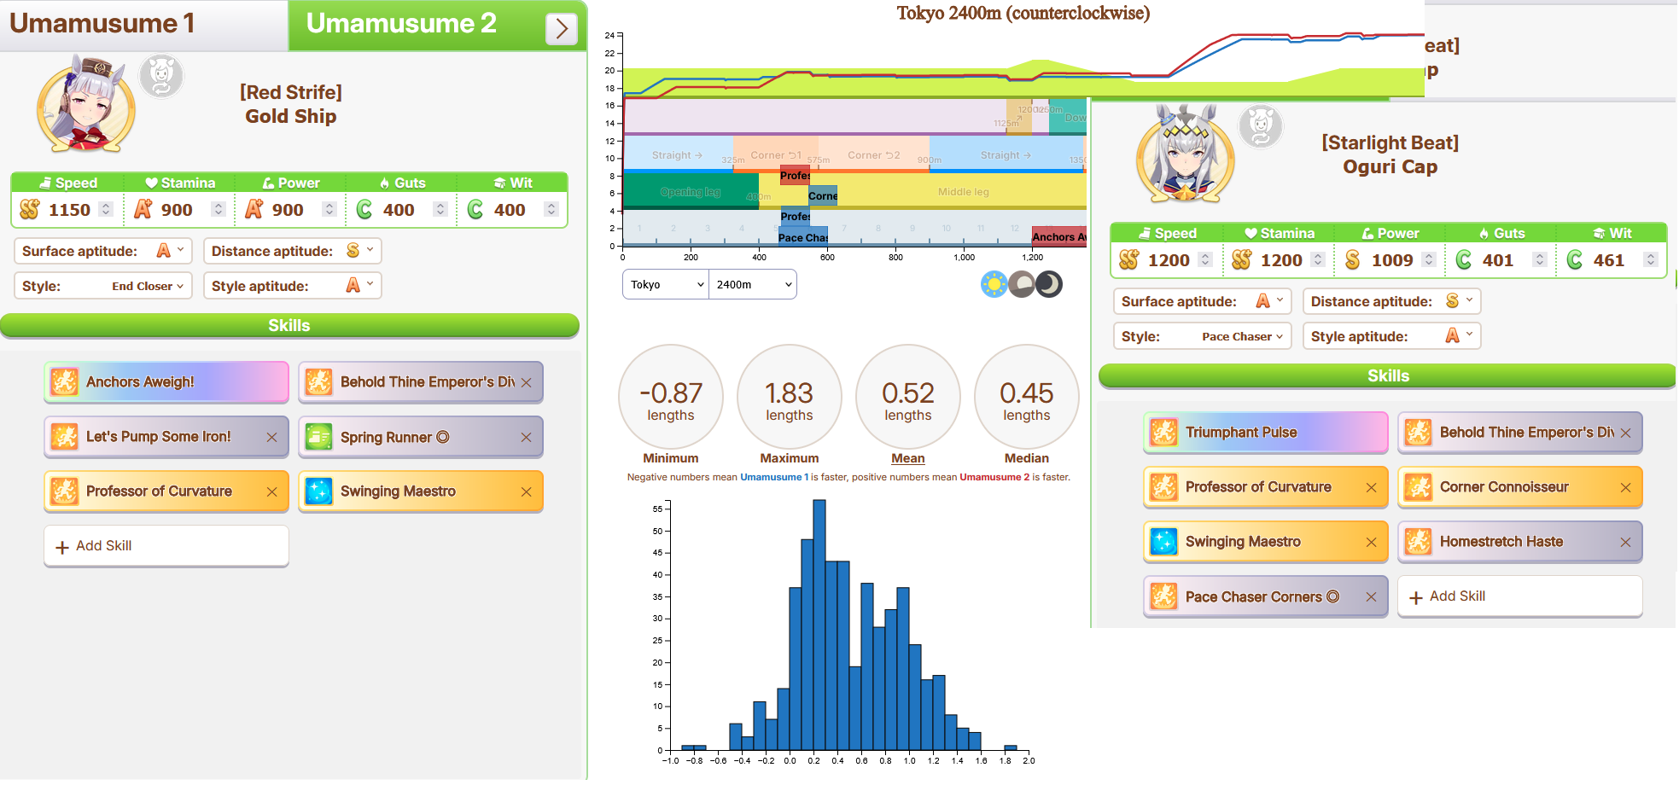
Task: Click the Wit stepper in Gold Ship's stats
Action: tap(551, 209)
